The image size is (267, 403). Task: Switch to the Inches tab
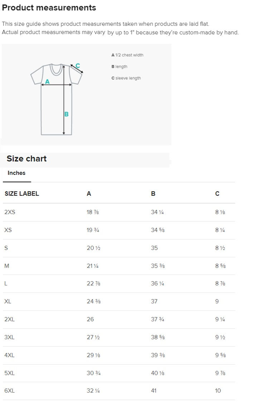tap(16, 173)
